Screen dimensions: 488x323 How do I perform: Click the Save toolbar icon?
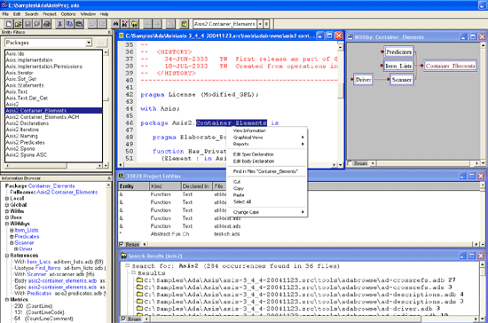(28, 24)
